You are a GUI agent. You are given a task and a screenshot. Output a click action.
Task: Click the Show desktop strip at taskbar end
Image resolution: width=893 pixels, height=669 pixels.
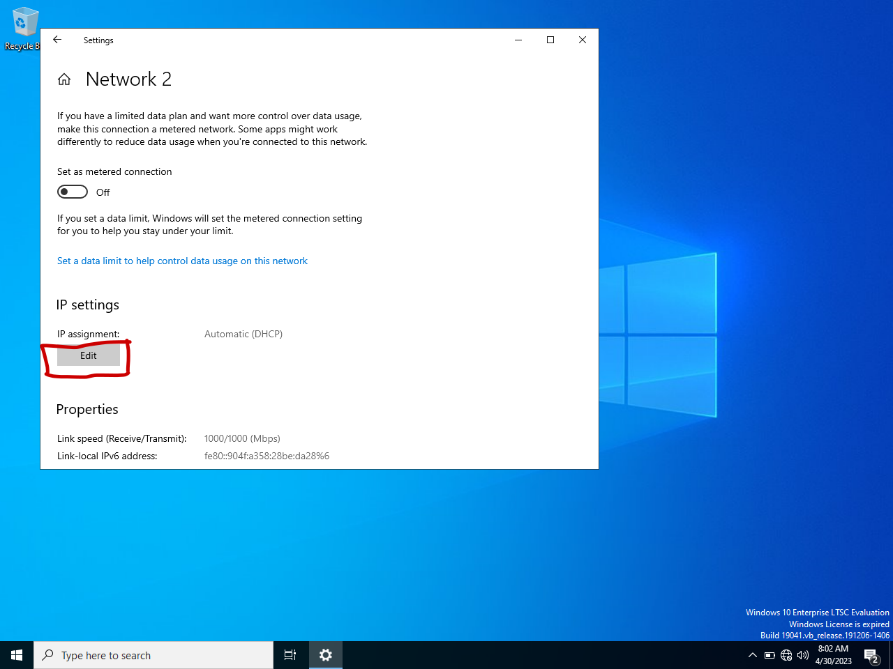pyautogui.click(x=891, y=655)
